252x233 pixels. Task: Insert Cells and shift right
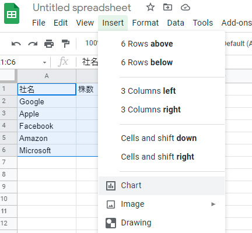coord(162,157)
